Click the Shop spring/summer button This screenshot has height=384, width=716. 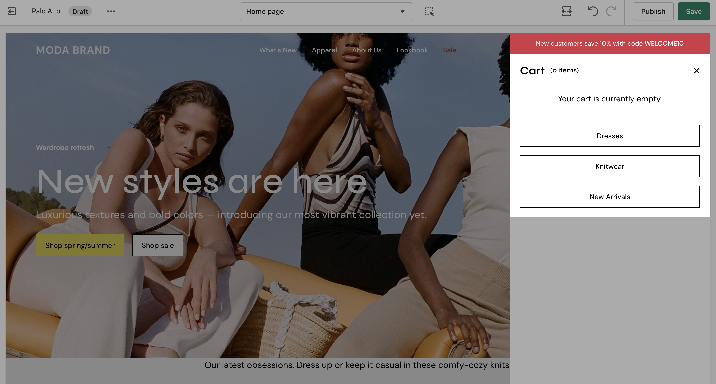(x=80, y=245)
